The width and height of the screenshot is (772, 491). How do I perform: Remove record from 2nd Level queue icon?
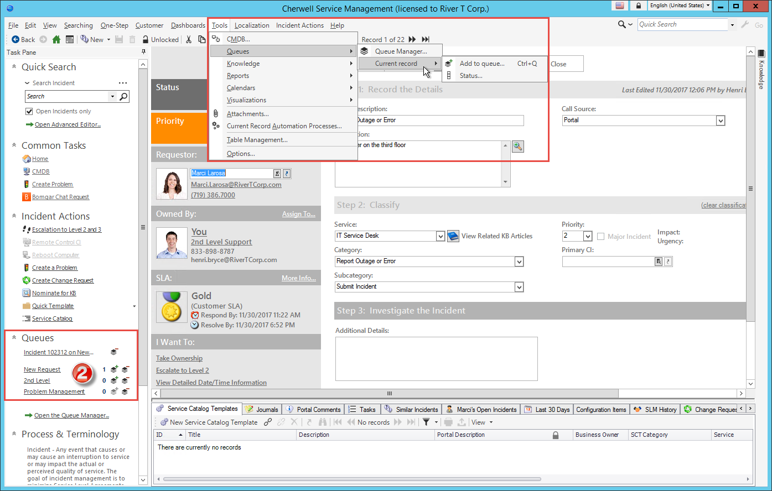[x=126, y=380]
